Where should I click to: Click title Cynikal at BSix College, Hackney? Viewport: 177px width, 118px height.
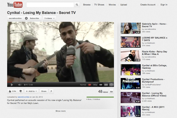(154, 67)
